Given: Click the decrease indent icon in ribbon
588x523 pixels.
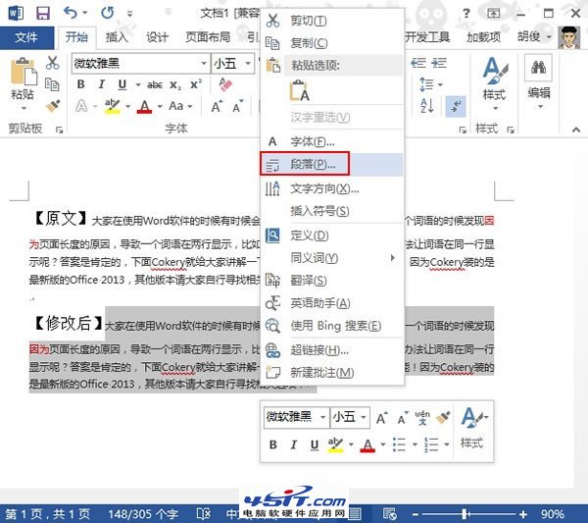Looking at the screenshot, I should click(x=418, y=63).
